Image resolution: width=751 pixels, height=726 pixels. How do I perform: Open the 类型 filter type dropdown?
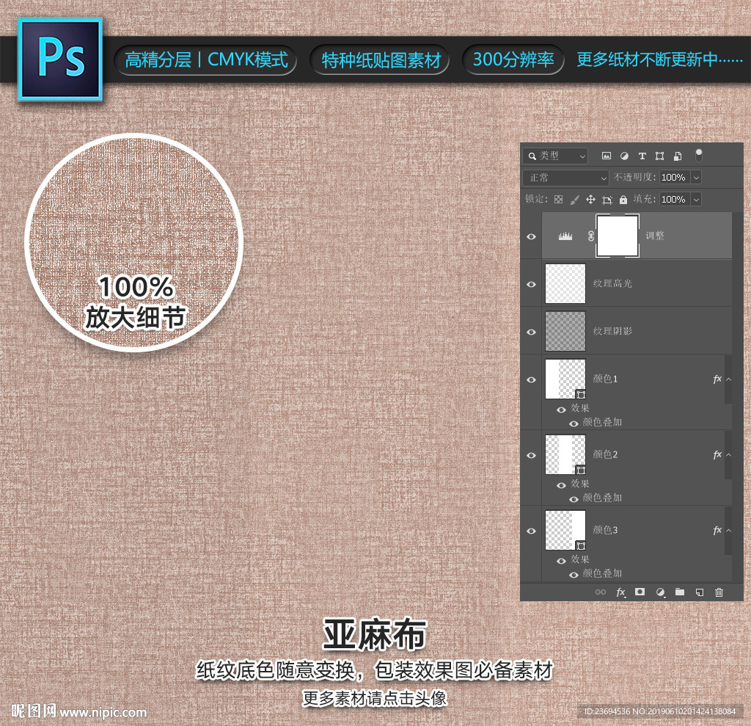pyautogui.click(x=556, y=156)
